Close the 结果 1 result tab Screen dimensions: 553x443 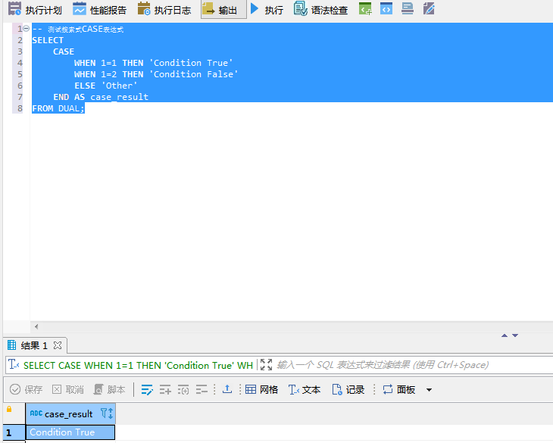[x=57, y=345]
